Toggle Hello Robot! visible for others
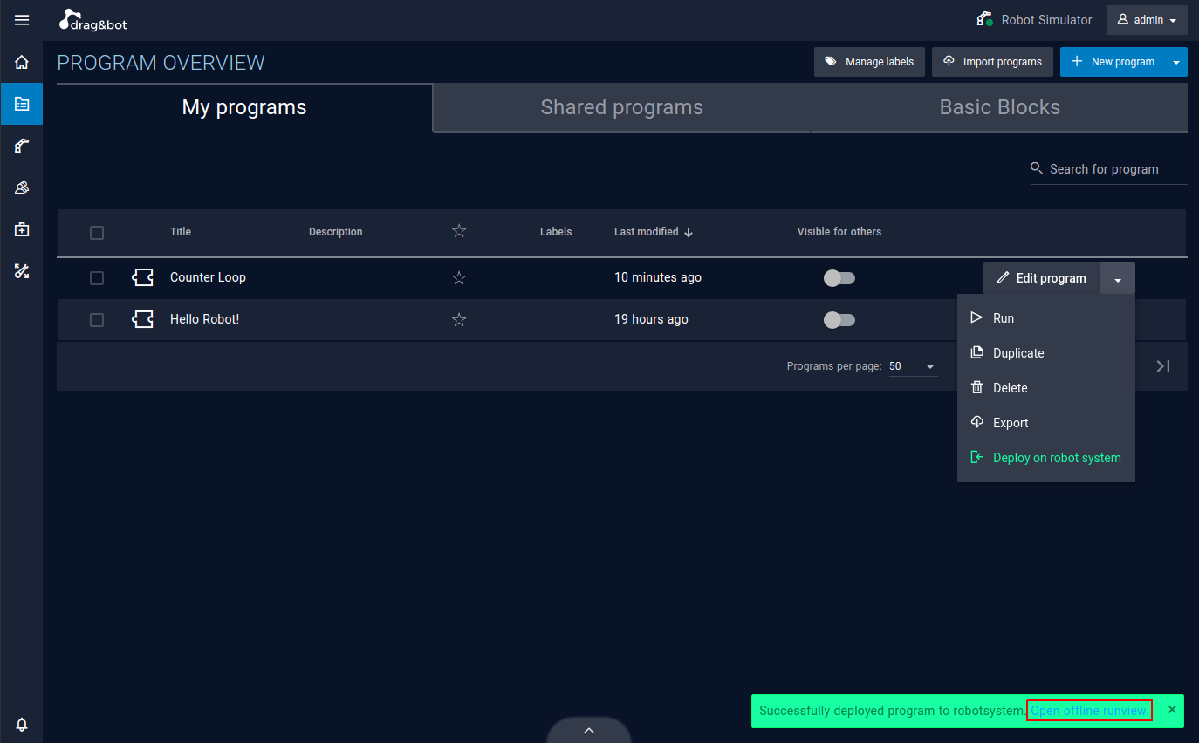The image size is (1199, 743). point(839,320)
